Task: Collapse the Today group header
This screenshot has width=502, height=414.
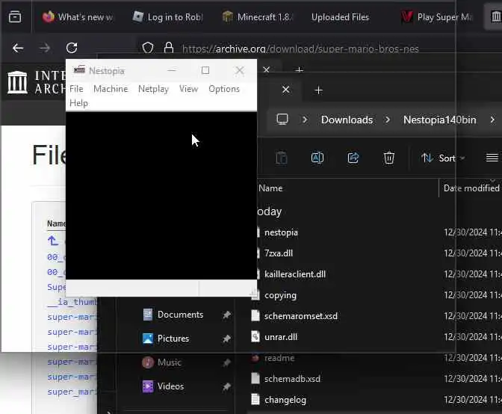Action: click(x=270, y=211)
